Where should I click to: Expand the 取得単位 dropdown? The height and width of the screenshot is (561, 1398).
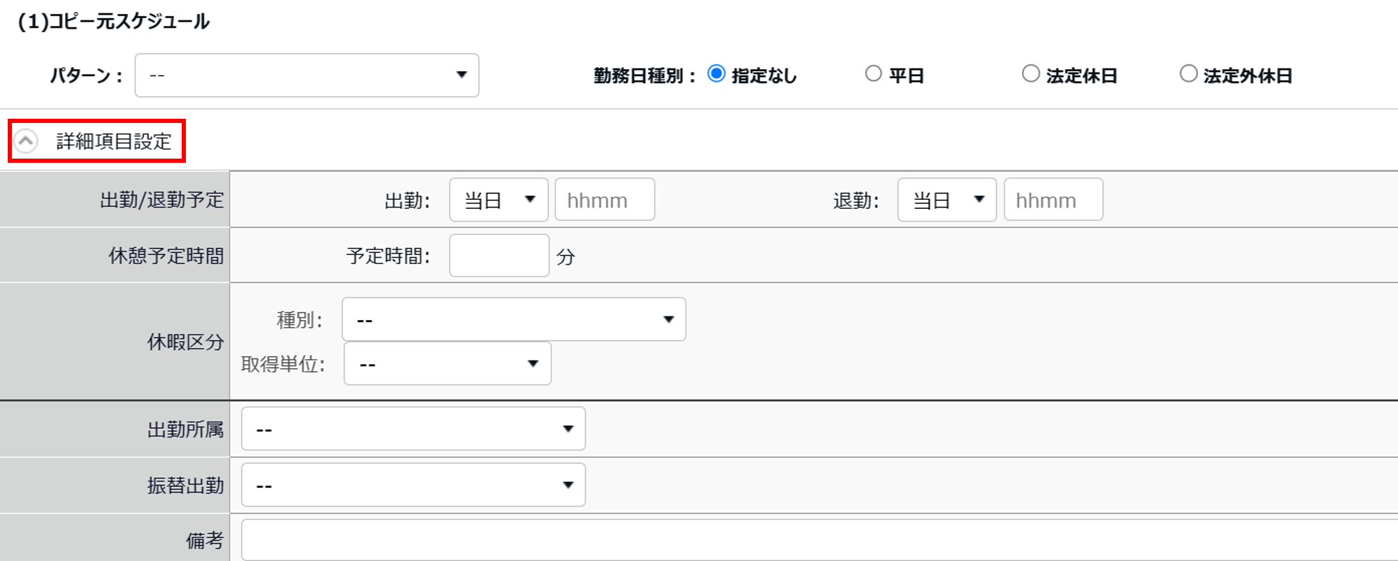447,363
